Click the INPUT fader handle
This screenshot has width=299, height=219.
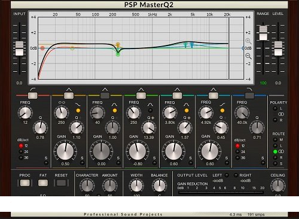click(x=19, y=48)
